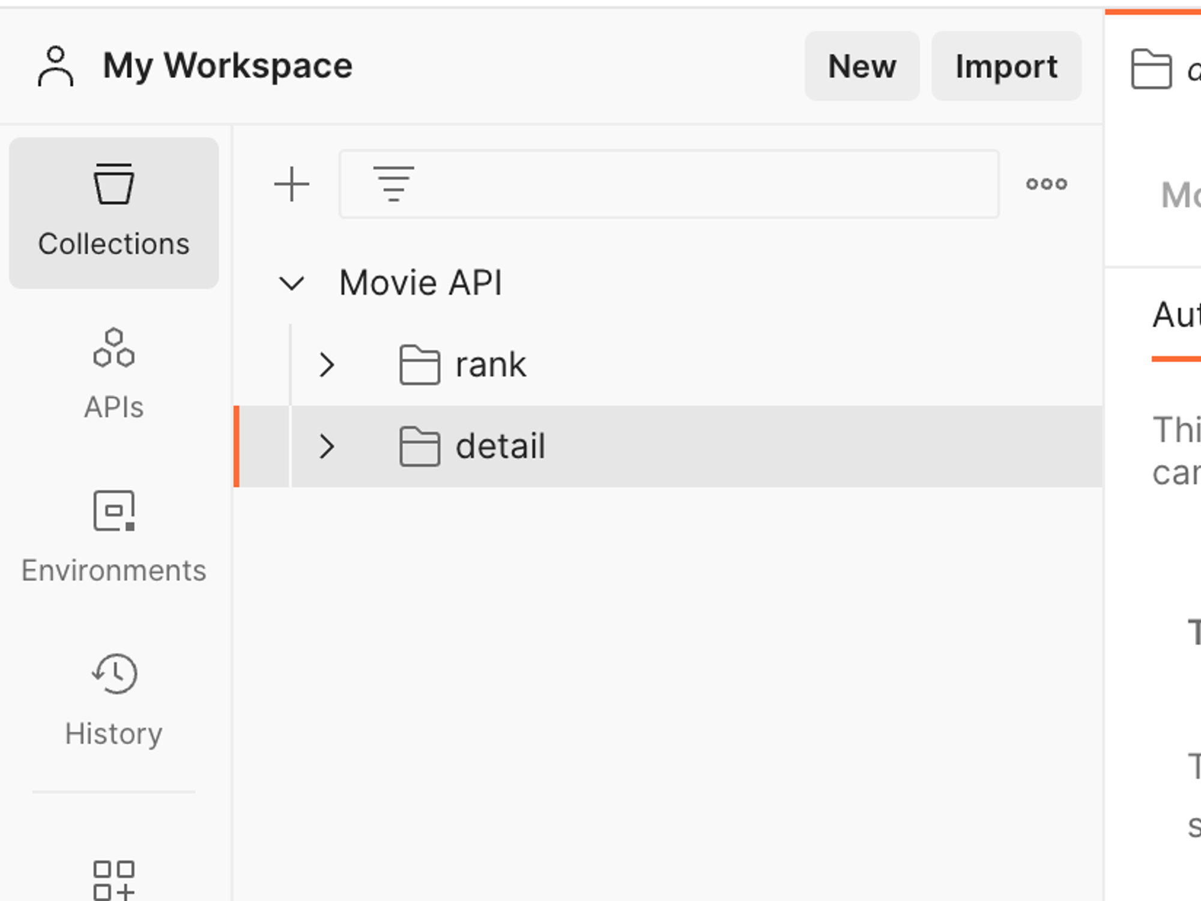Create new collection with plus icon
The width and height of the screenshot is (1201, 901).
pos(291,184)
